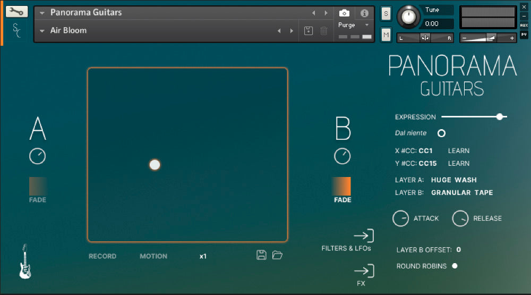Viewport: 531px width, 295px height.
Task: Open the instrument info icon
Action: click(364, 13)
